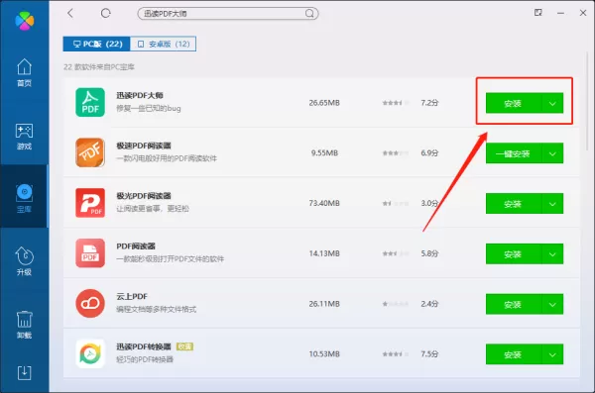This screenshot has width=595, height=393.
Task: Open the 迅读PDF大师 title link
Action: 140,95
